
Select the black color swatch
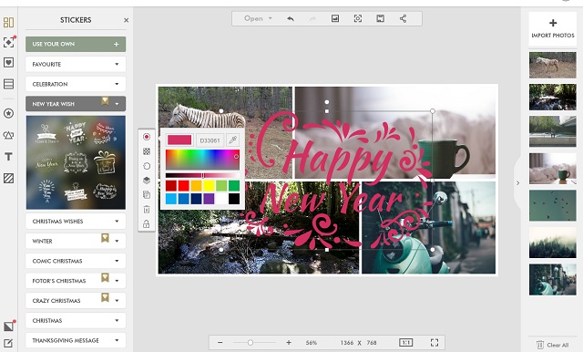click(234, 199)
